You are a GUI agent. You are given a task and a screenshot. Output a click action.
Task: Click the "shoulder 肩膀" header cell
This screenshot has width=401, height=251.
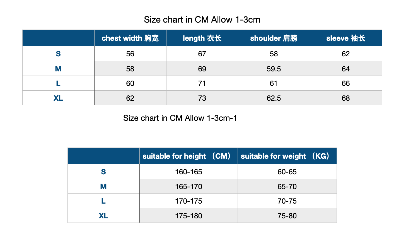(x=274, y=38)
